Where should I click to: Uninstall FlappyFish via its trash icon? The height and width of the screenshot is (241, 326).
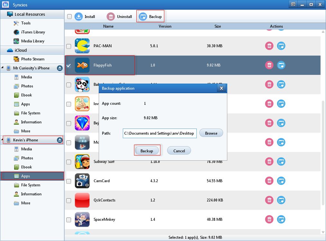click(x=269, y=65)
